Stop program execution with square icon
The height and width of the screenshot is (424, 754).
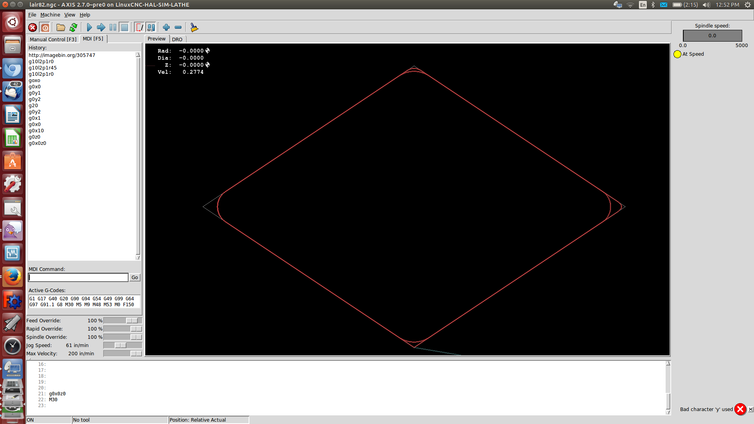124,27
